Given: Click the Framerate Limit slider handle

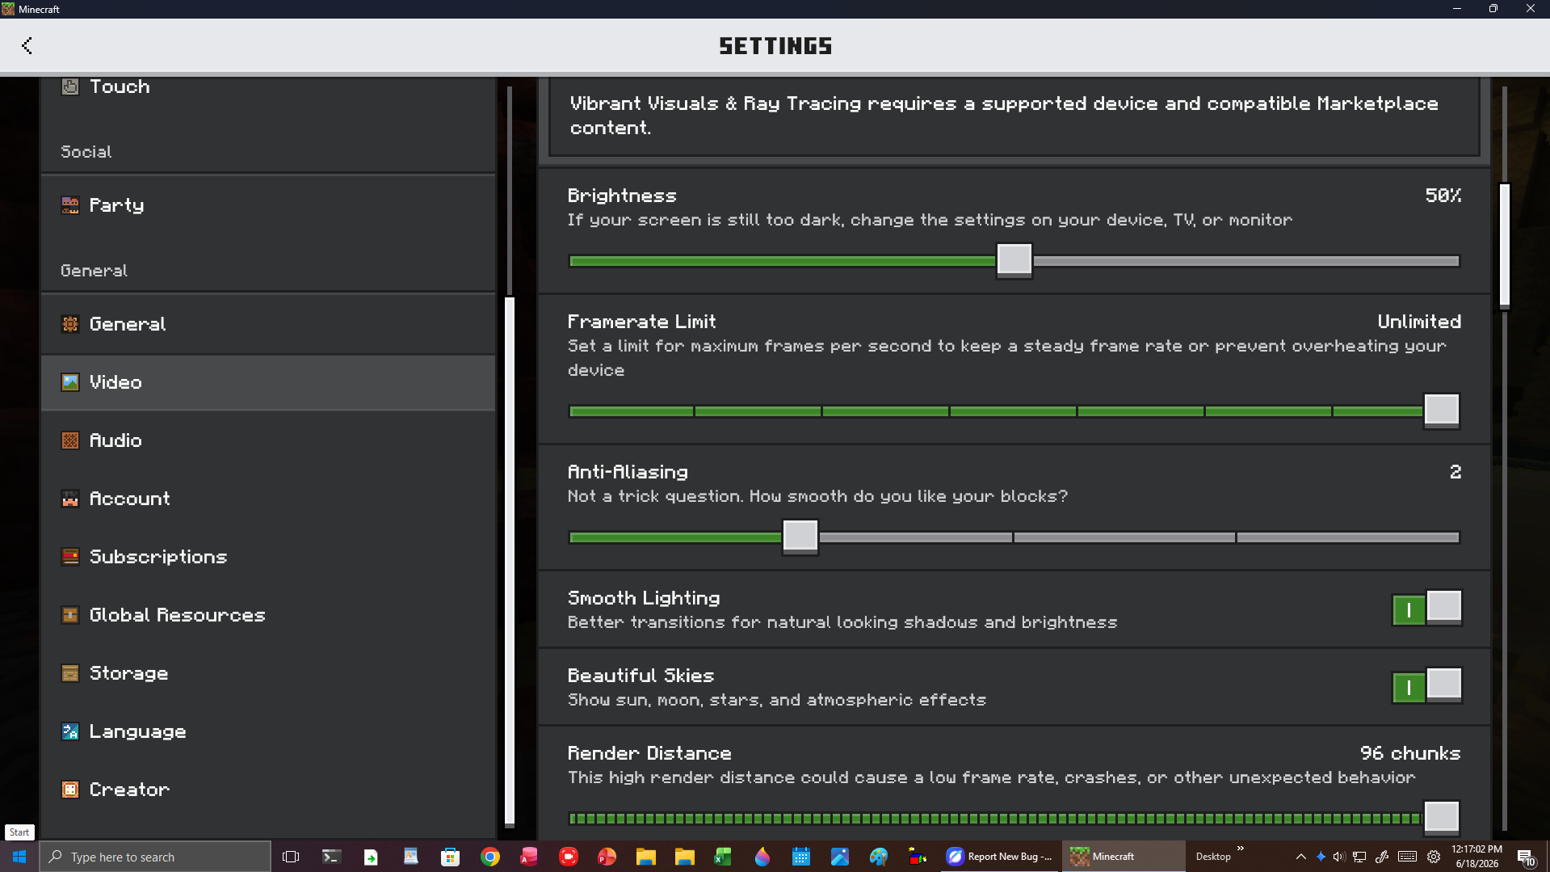Looking at the screenshot, I should (x=1442, y=411).
